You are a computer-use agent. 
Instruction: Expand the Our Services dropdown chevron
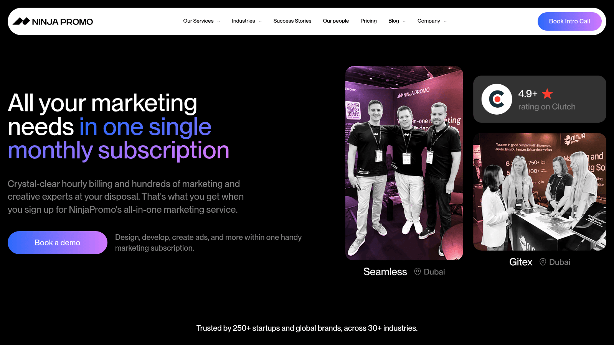(219, 21)
